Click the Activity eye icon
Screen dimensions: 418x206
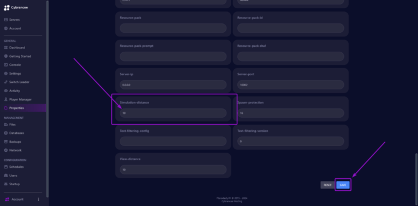pyautogui.click(x=6, y=90)
